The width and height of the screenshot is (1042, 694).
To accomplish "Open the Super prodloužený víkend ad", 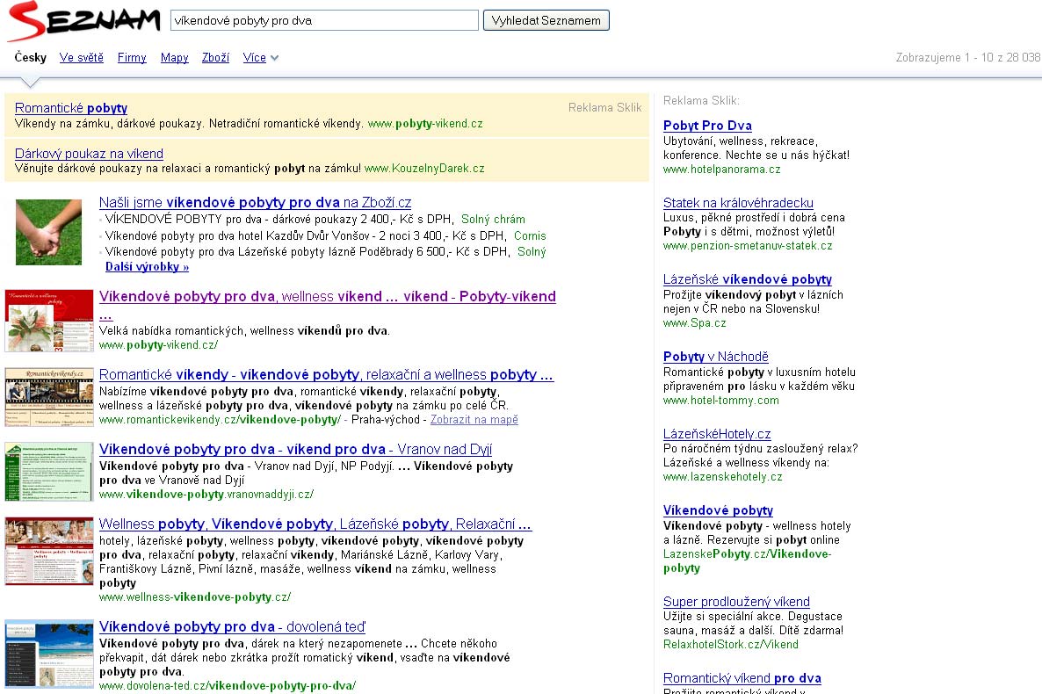I will tap(736, 602).
